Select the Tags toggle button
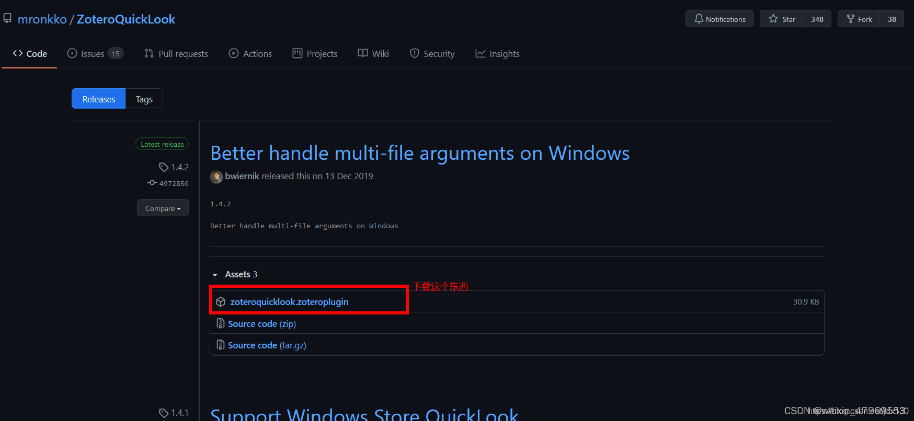Screen dimensions: 914x421 point(144,99)
